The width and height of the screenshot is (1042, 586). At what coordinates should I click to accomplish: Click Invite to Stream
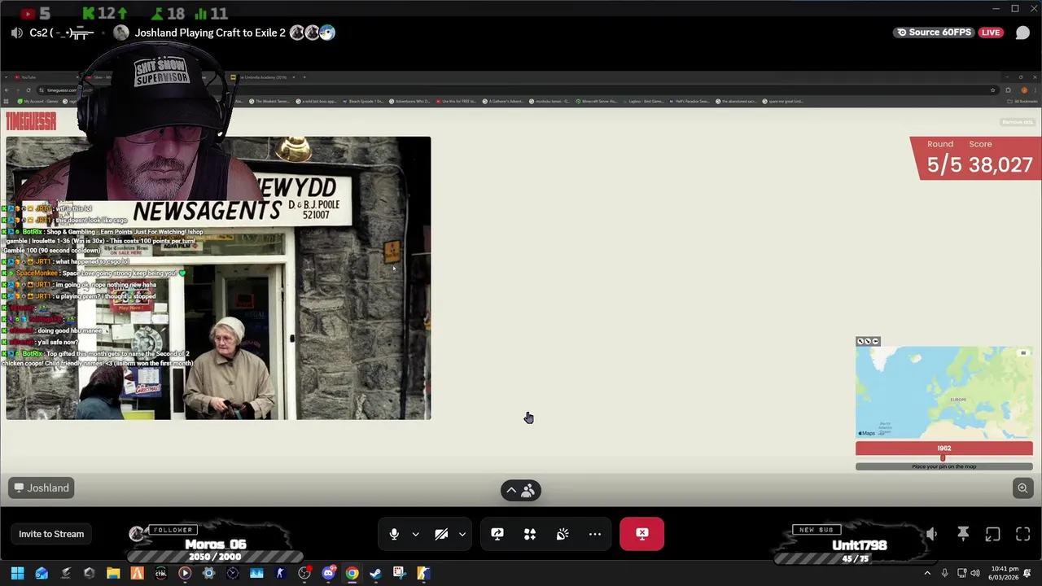tap(51, 534)
